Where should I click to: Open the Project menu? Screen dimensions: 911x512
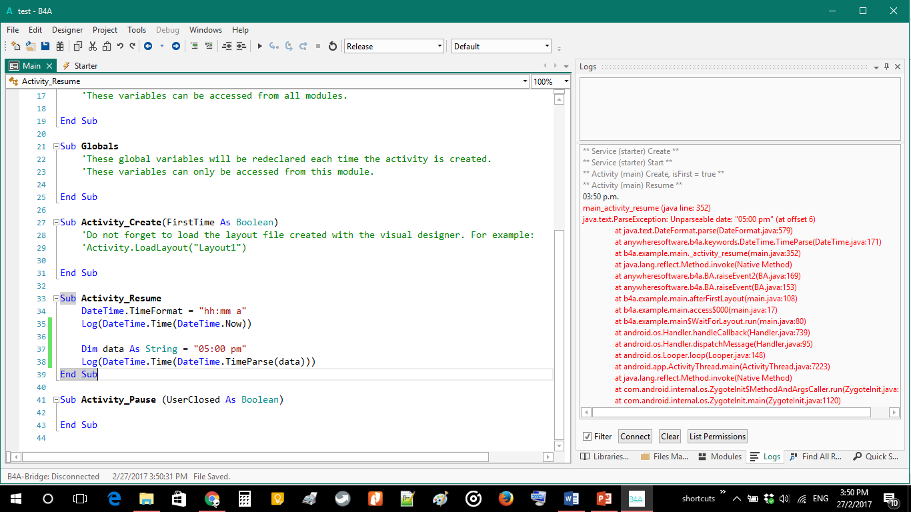tap(105, 30)
